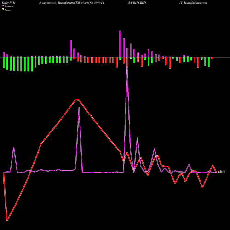Click the red-green Price legend swatch
The height and width of the screenshot is (230, 230).
point(3,10)
